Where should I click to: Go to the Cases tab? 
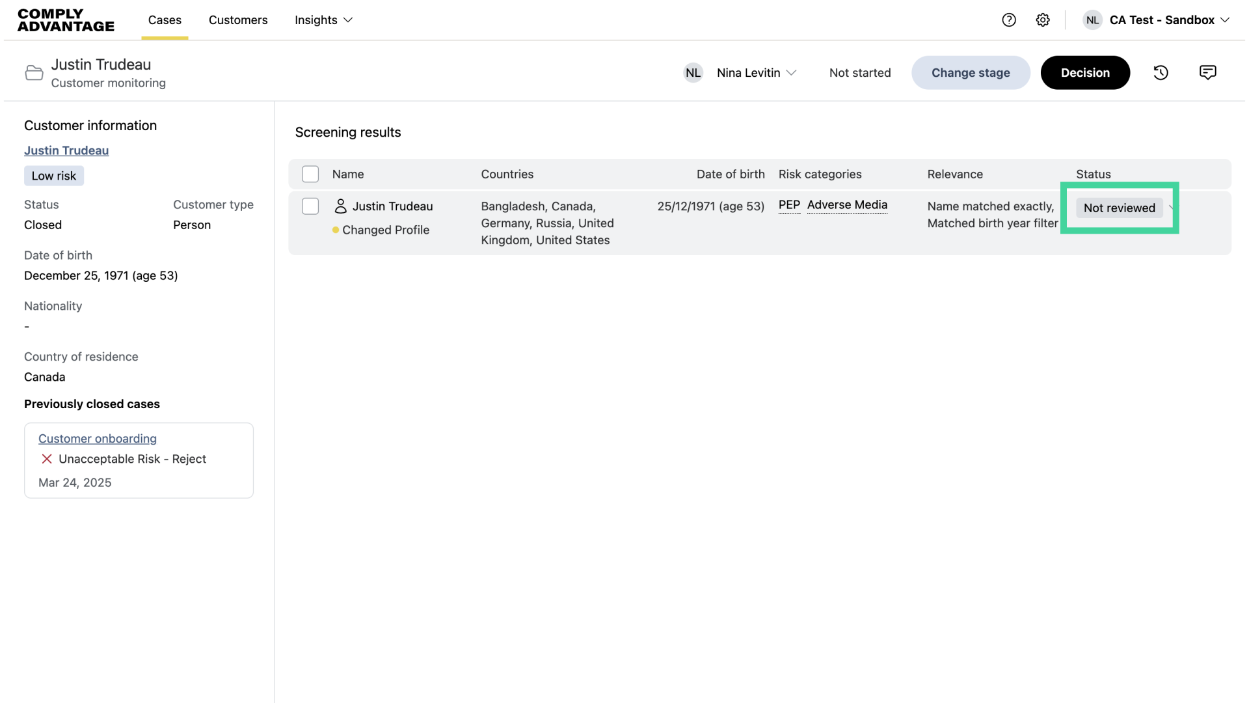click(x=165, y=20)
